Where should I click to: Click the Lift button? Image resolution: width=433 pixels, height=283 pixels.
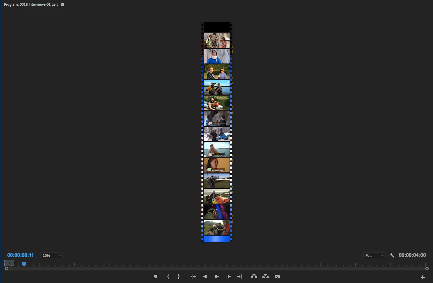tap(254, 277)
